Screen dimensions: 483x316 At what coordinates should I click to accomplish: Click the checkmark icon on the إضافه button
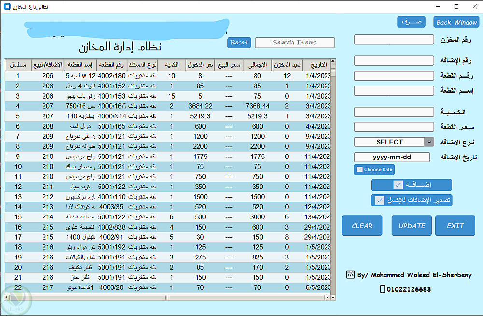[x=398, y=185]
